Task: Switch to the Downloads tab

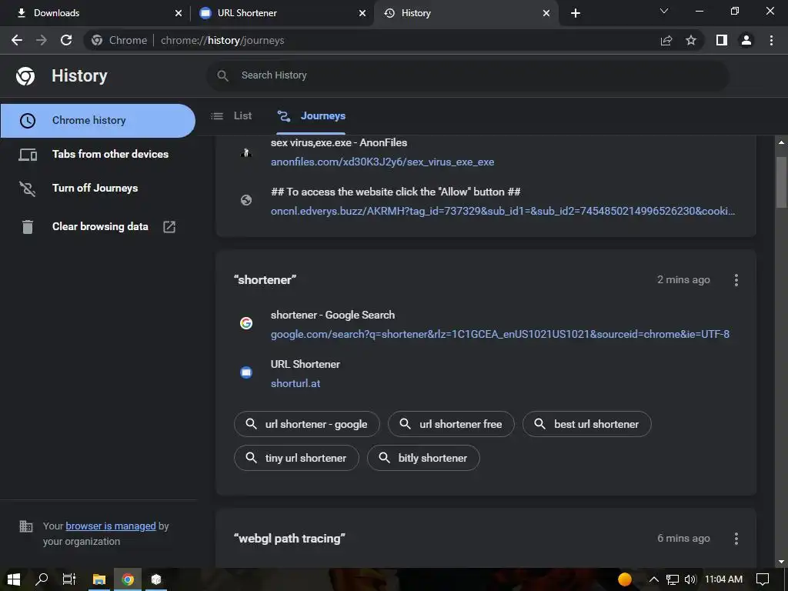Action: point(95,13)
